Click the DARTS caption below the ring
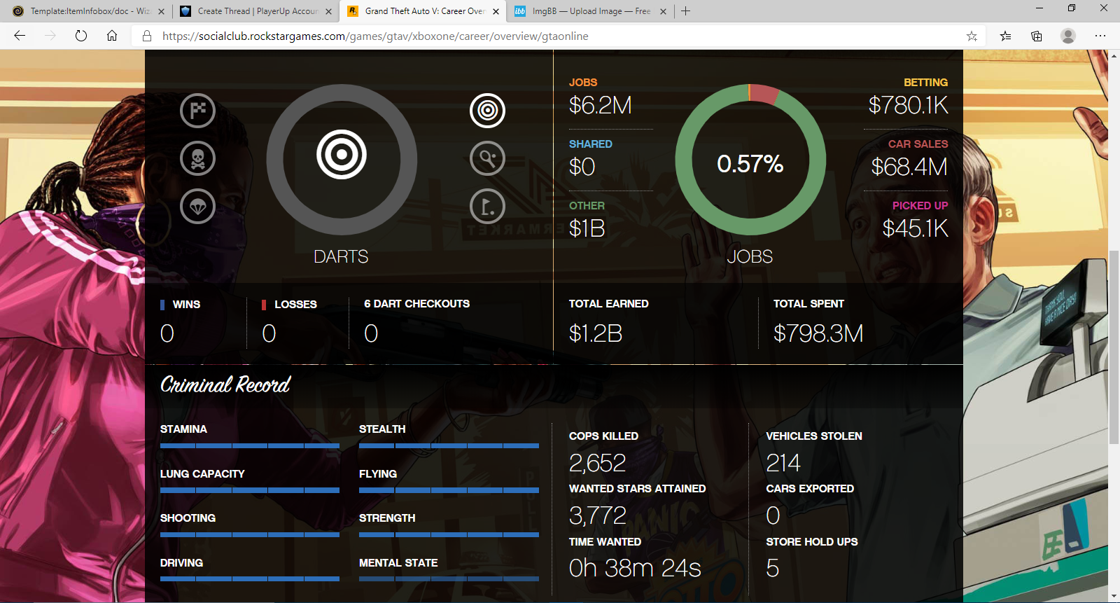 (341, 256)
